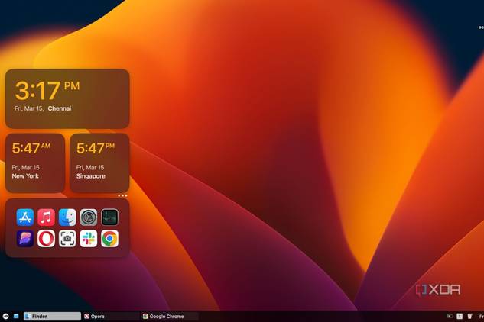Image resolution: width=484 pixels, height=322 pixels.
Task: Open the Trash icon in the taskbar tray
Action: coord(469,316)
